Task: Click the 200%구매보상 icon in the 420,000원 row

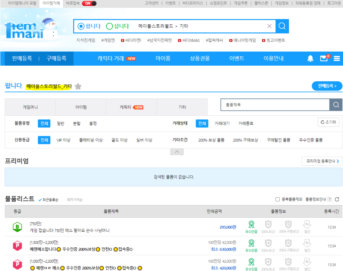Action: [289, 264]
